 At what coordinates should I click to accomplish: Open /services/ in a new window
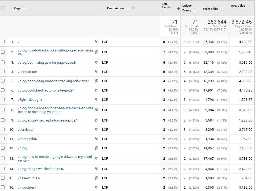click(x=96, y=129)
